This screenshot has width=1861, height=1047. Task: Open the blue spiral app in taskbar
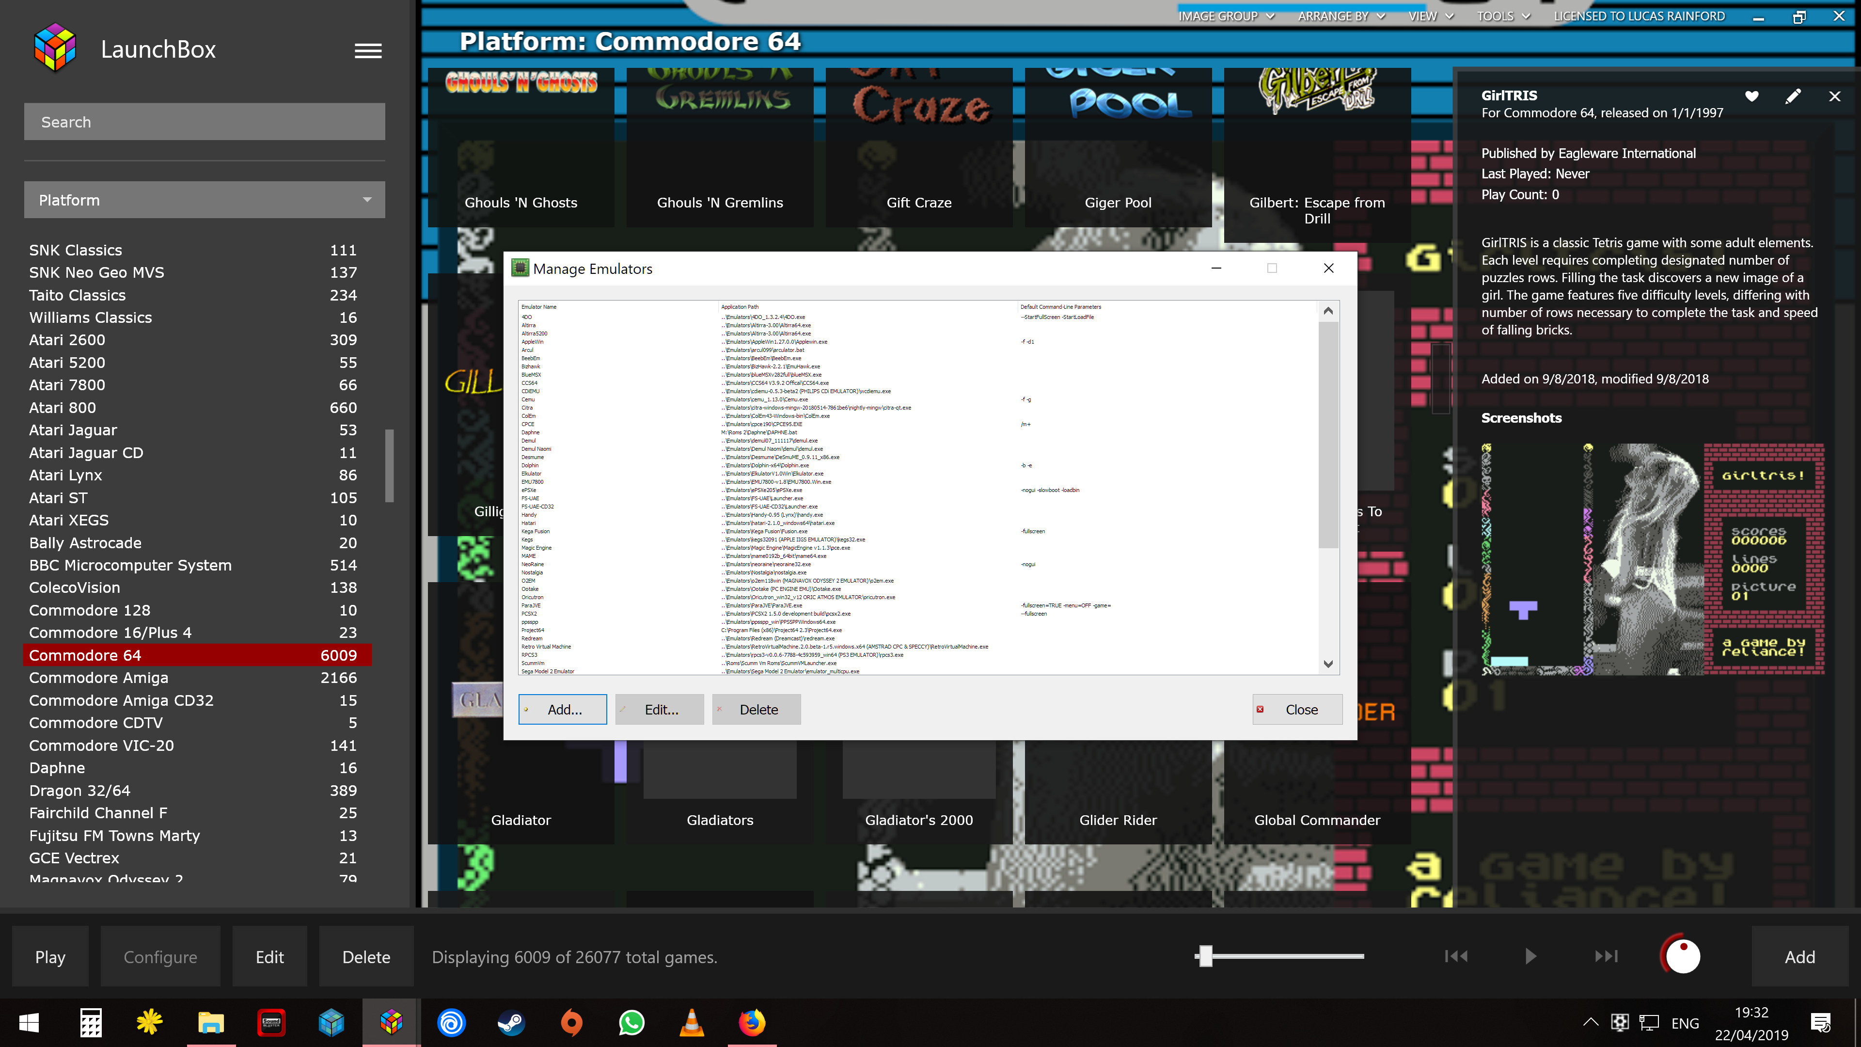[452, 1023]
